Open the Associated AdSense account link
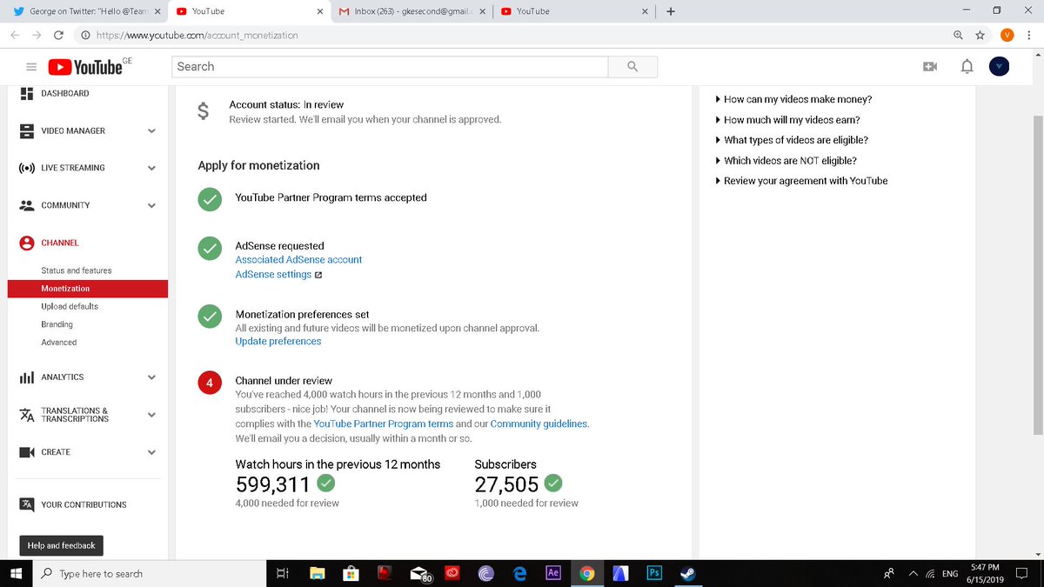1044x587 pixels. pyautogui.click(x=298, y=259)
